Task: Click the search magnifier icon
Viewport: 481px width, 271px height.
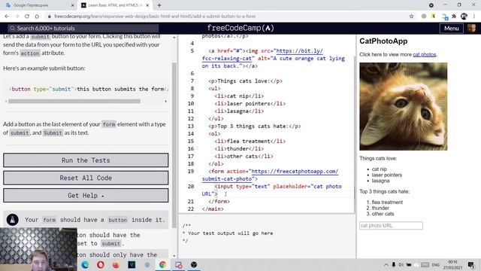Action: pos(12,29)
